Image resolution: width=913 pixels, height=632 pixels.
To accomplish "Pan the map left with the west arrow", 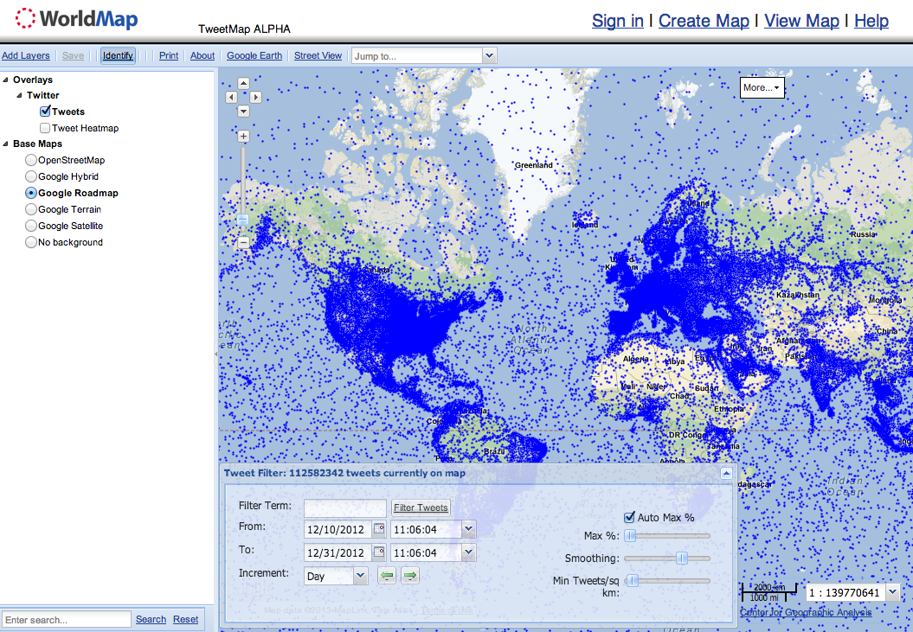I will pyautogui.click(x=231, y=98).
